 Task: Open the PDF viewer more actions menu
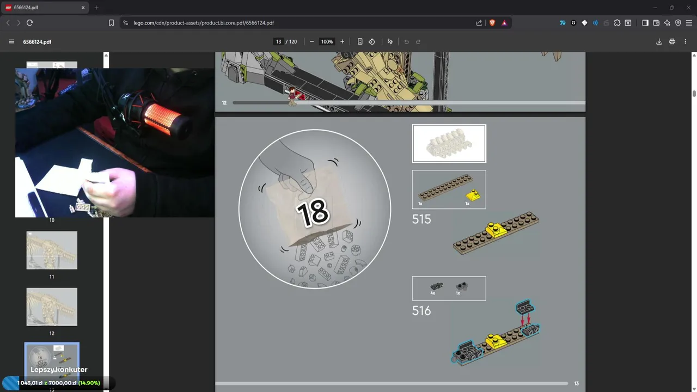[x=686, y=41]
